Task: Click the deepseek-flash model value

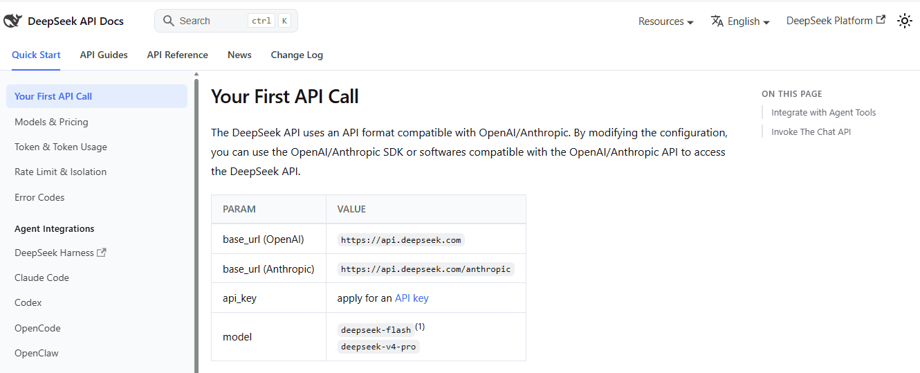Action: 376,330
